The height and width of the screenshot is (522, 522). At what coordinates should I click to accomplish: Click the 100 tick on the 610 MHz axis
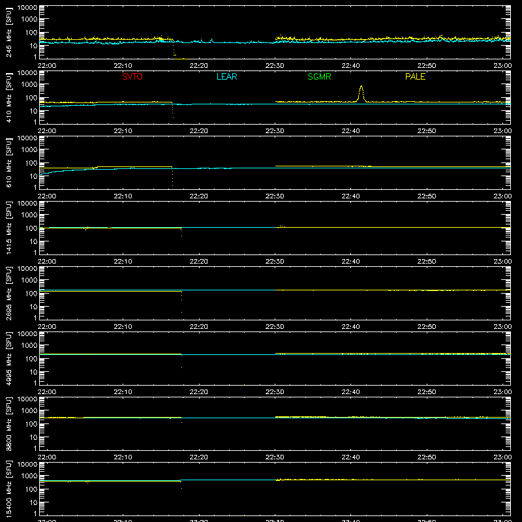[31, 163]
